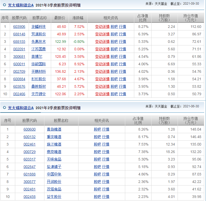Open stock code 002466 link

point(19,94)
